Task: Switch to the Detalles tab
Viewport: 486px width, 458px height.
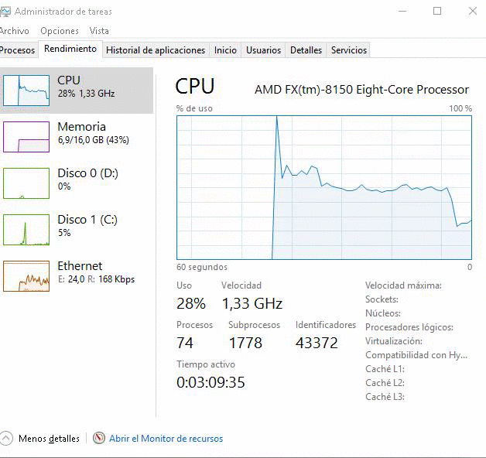Action: (306, 50)
